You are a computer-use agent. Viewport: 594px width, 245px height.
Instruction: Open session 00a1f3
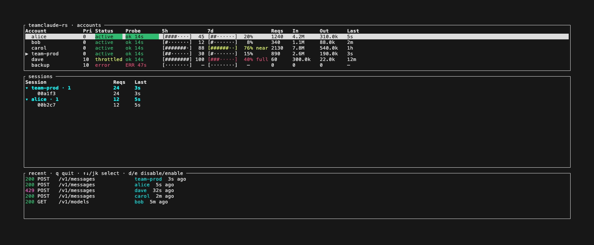click(46, 94)
